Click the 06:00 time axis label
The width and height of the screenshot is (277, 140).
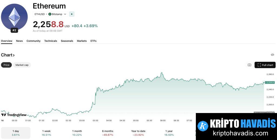point(163,121)
